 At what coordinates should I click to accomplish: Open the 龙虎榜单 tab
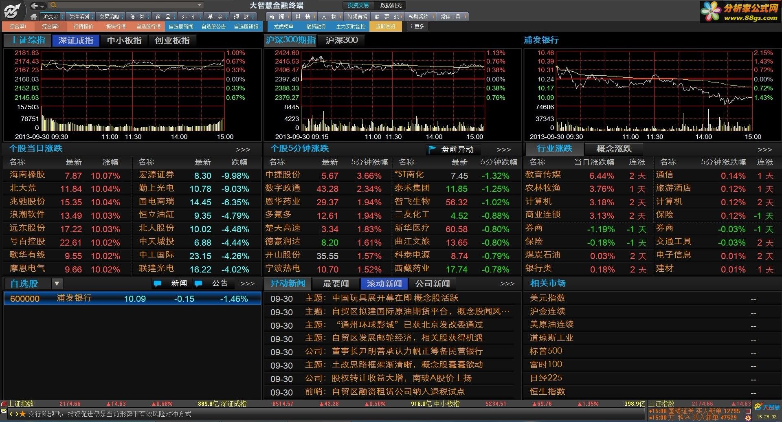click(x=283, y=26)
